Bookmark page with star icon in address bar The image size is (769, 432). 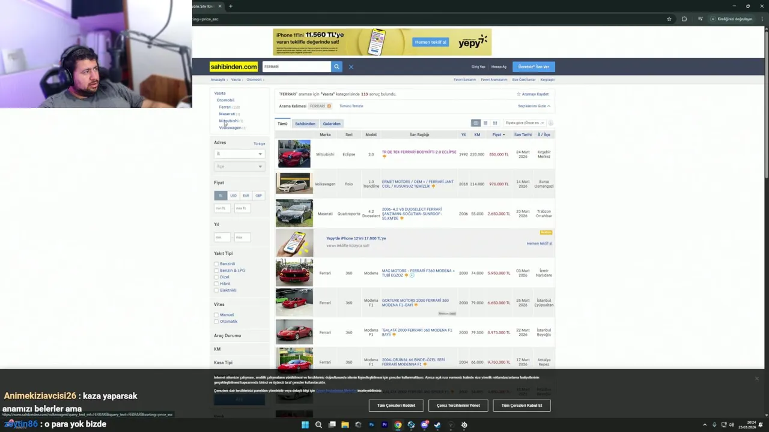click(669, 19)
